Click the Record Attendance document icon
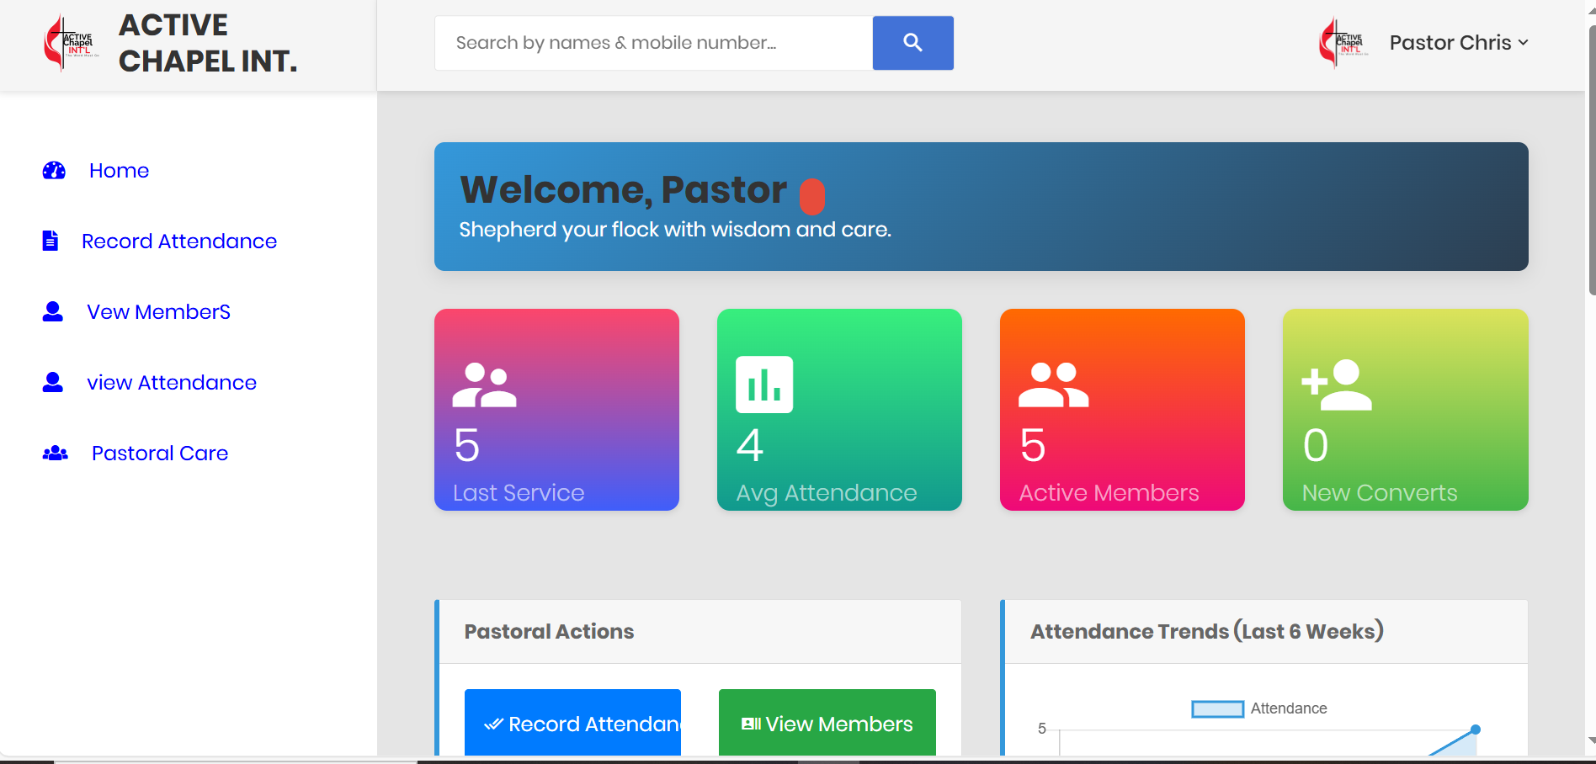 tap(51, 241)
